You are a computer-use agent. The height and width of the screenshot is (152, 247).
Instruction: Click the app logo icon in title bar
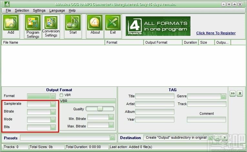7,4
